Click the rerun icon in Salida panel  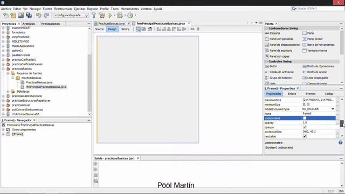pos(96,164)
